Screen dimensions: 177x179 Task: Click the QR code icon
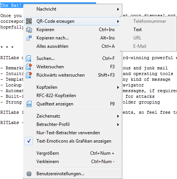[29, 21]
